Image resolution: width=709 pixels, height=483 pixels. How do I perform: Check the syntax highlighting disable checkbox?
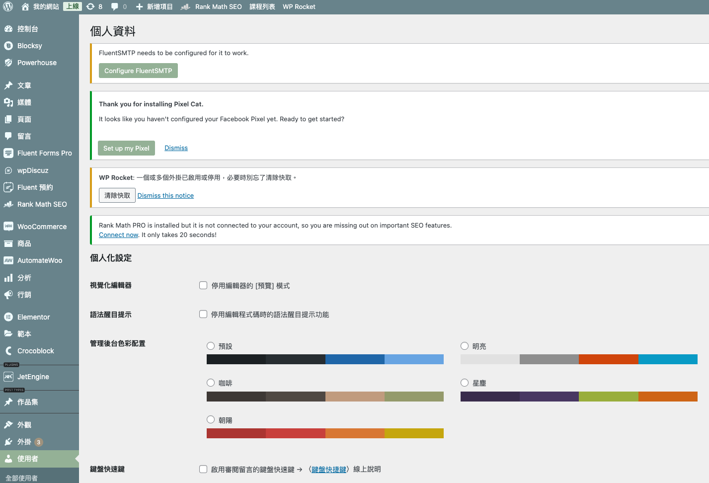tap(203, 314)
